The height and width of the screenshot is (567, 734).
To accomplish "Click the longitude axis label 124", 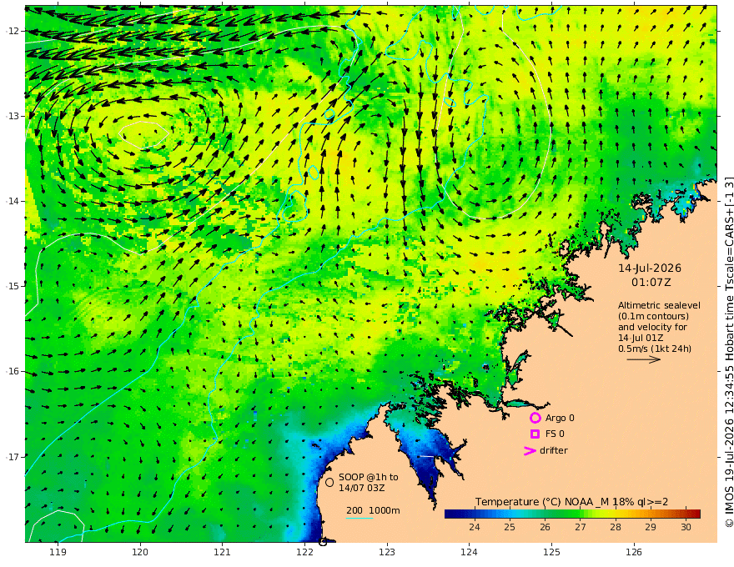I will [469, 552].
